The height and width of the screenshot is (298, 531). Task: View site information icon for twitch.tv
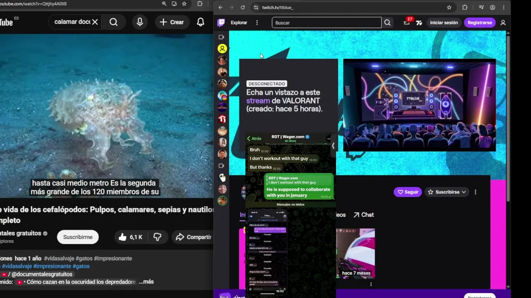(256, 7)
